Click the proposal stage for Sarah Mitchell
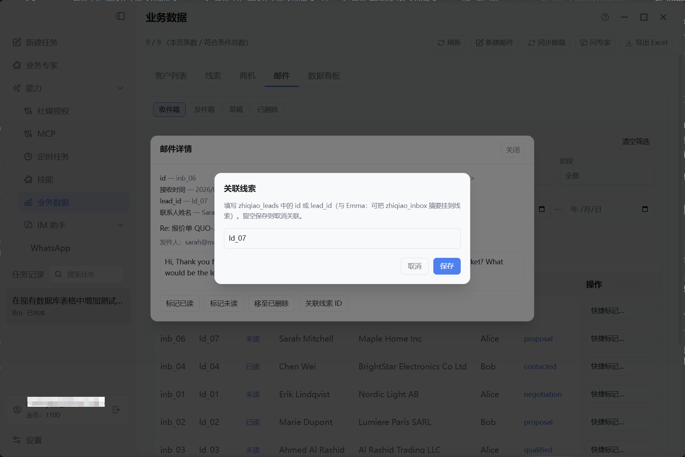685x457 pixels. 538,339
